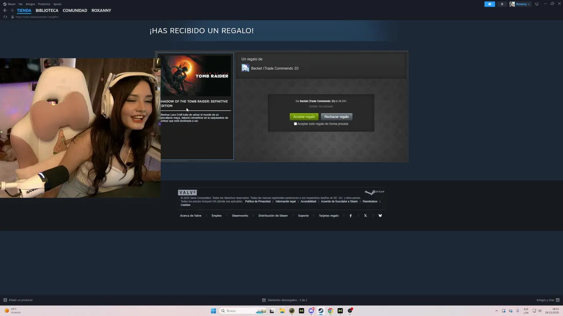Open Steam from the Windows taskbar

click(x=321, y=311)
